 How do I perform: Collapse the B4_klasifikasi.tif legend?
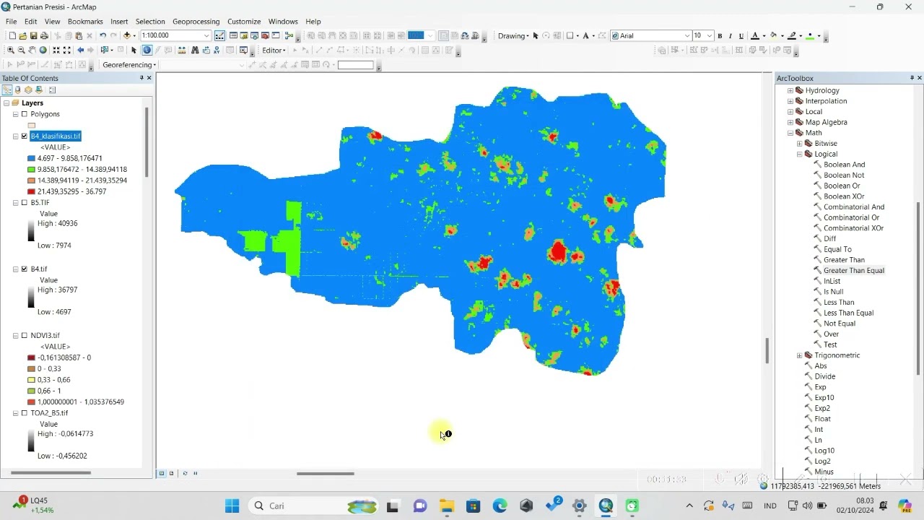coord(15,136)
